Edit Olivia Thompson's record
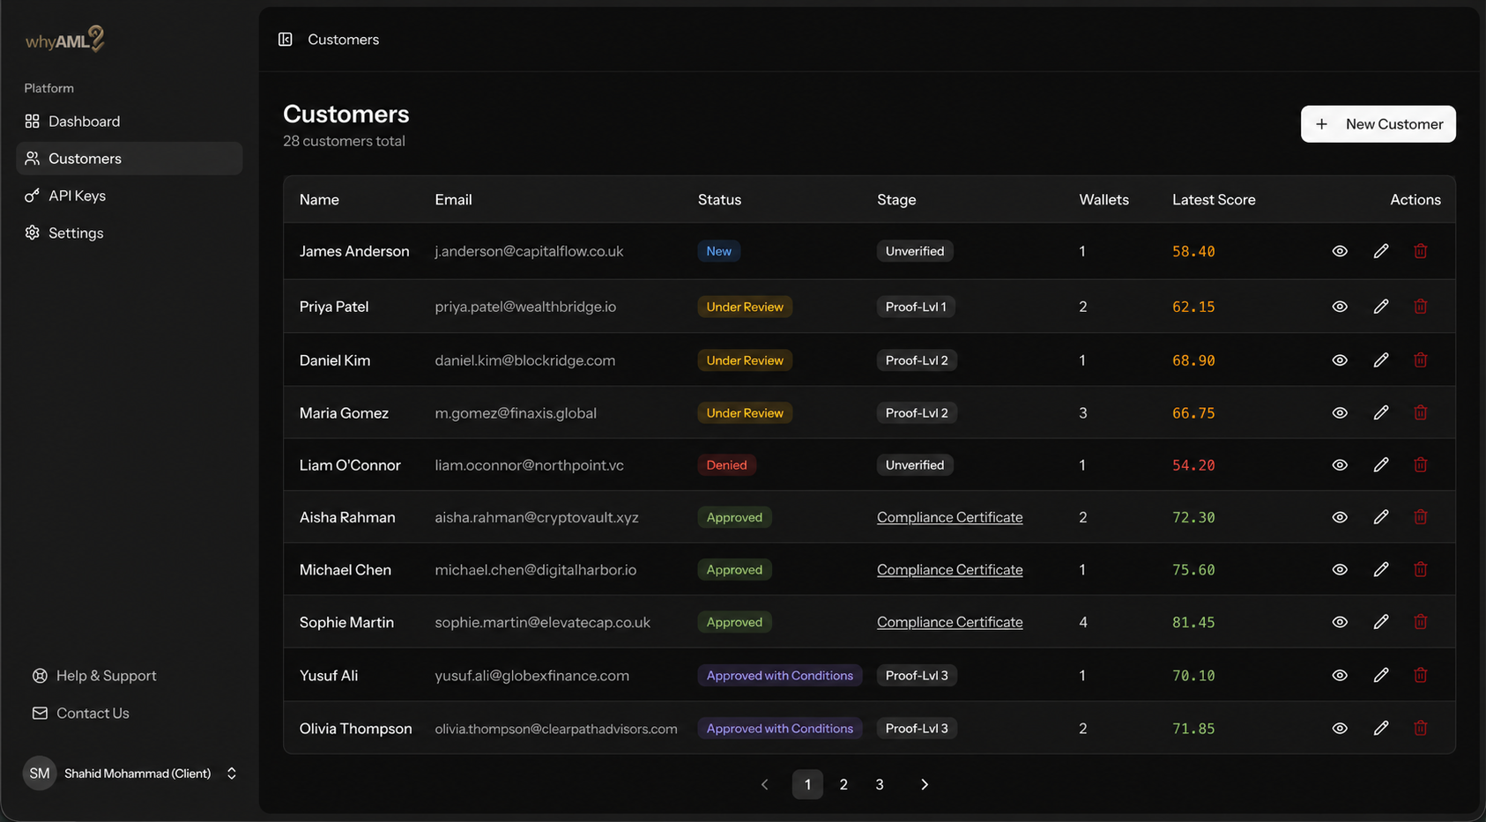Viewport: 1486px width, 822px height. (1381, 728)
